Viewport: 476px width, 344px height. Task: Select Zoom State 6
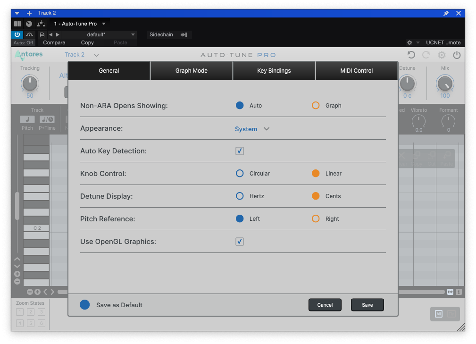tap(42, 323)
